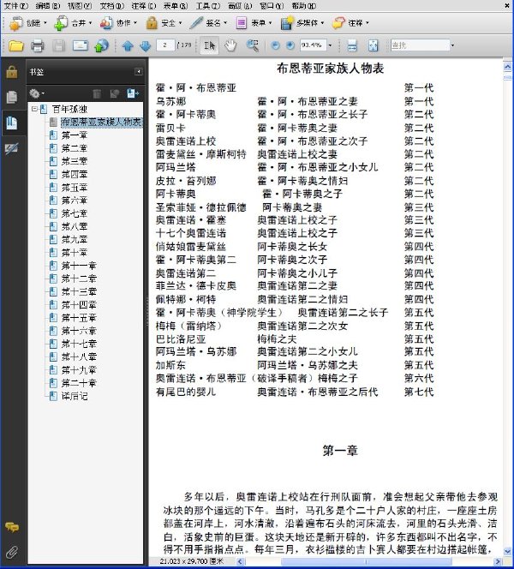Screen dimensions: 514x569
Task: Click the vertical scrollbar up arrow
Action: pos(507,66)
